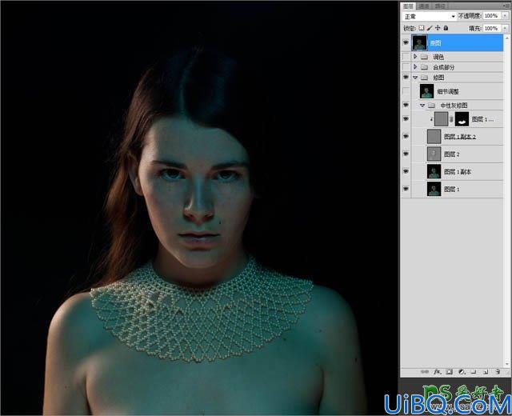Click the 不透明度 100% input field
Image resolution: width=512 pixels, height=416 pixels.
pos(492,16)
